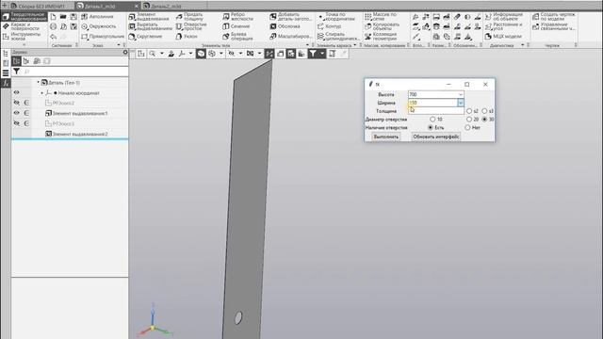This screenshot has height=339, width=603.
Task: Select hole diameter 10 radio button
Action: tap(432, 120)
